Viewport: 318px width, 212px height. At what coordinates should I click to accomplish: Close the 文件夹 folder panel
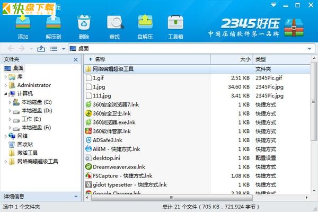[x=76, y=59]
